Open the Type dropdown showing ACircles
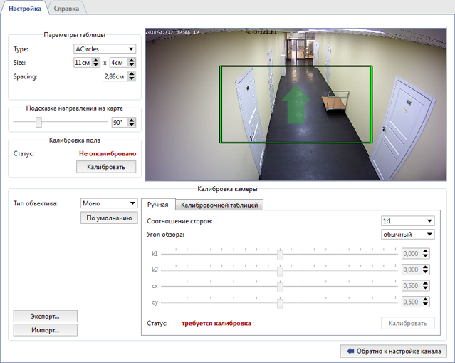Viewport: 455px width, 363px height. pos(105,49)
